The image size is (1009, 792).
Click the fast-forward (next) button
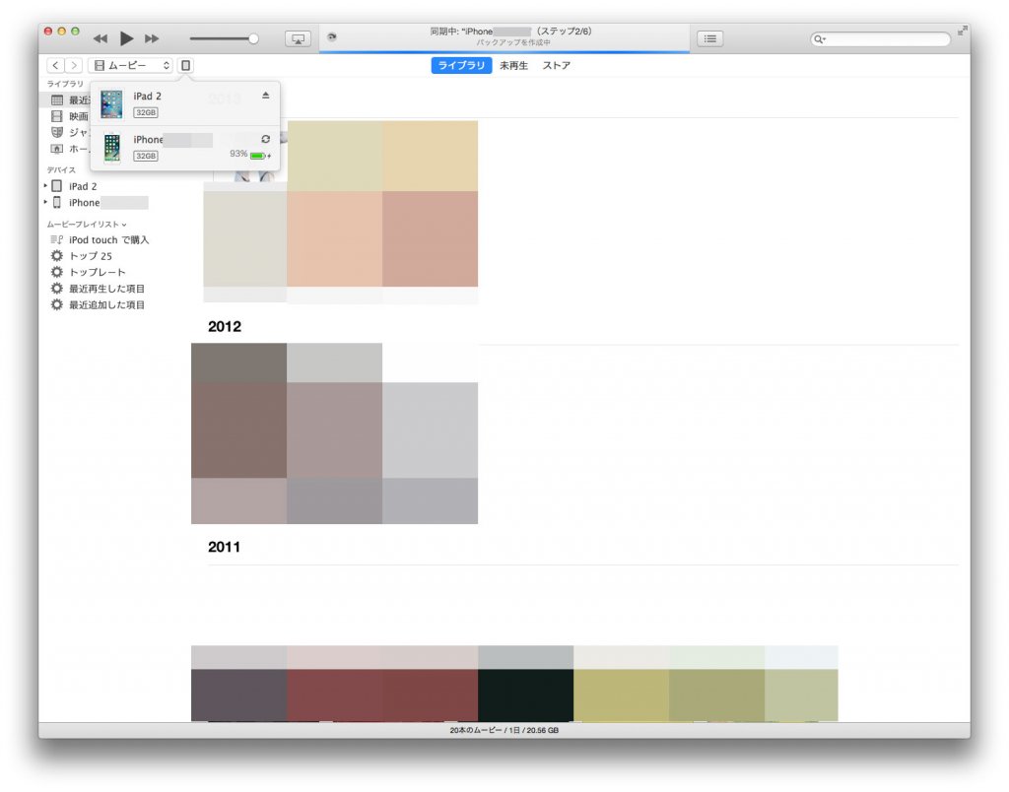pyautogui.click(x=152, y=38)
